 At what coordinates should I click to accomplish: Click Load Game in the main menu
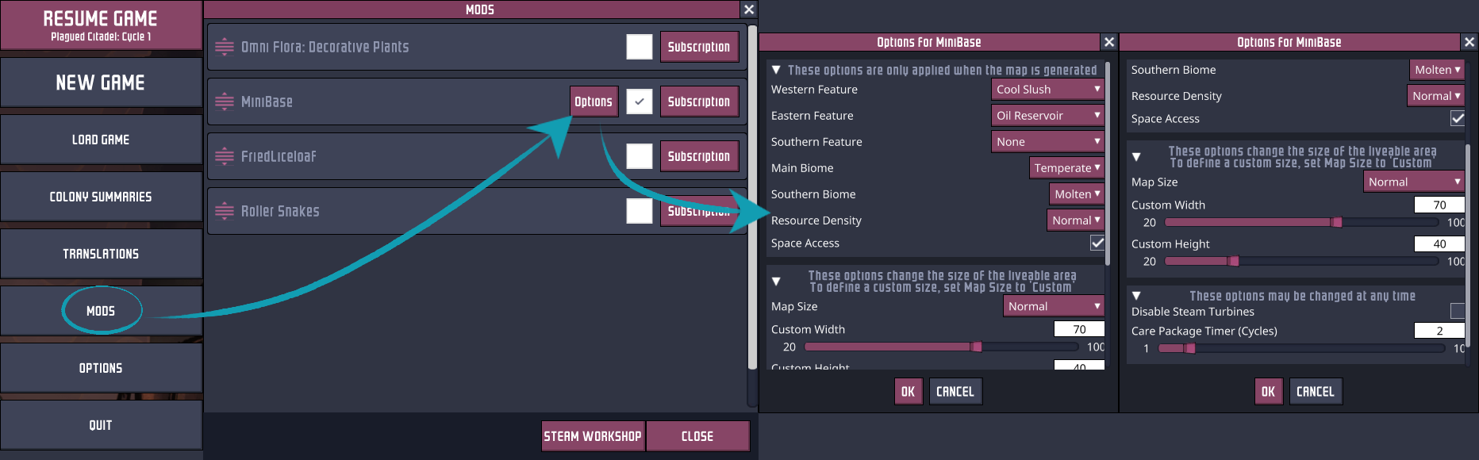click(x=101, y=140)
